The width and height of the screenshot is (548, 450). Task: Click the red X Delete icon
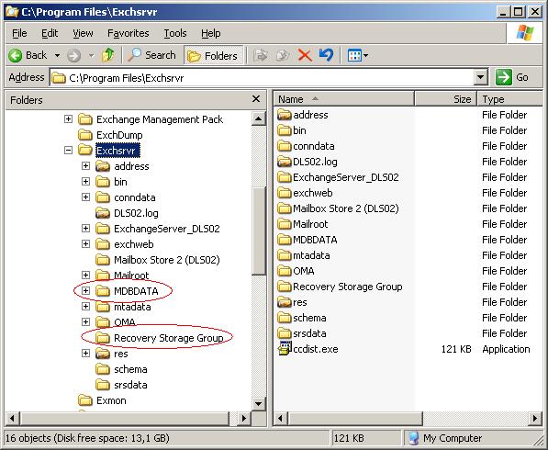click(305, 55)
